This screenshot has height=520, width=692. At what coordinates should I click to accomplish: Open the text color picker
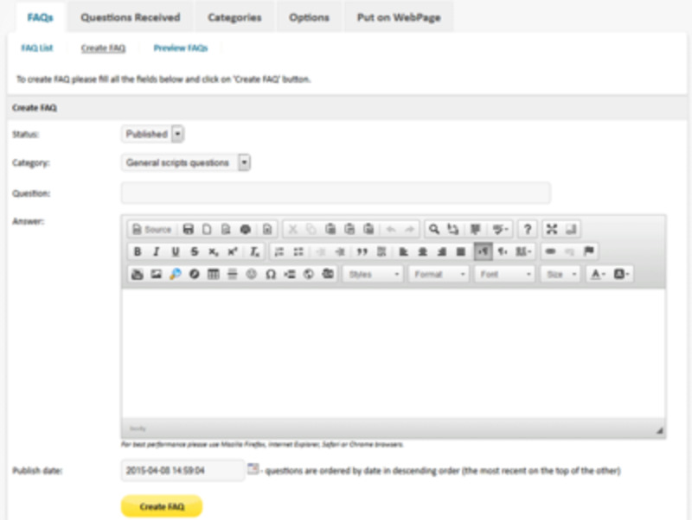tap(599, 274)
